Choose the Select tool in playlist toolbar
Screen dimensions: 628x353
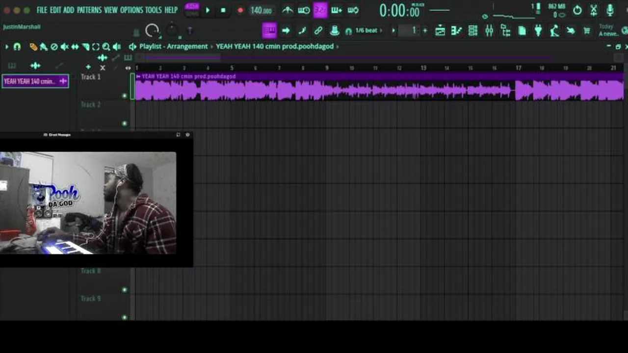tap(96, 47)
